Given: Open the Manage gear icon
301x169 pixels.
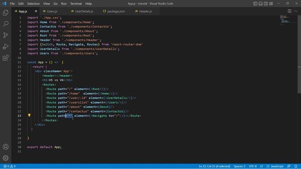Looking at the screenshot, I should click(x=6, y=158).
